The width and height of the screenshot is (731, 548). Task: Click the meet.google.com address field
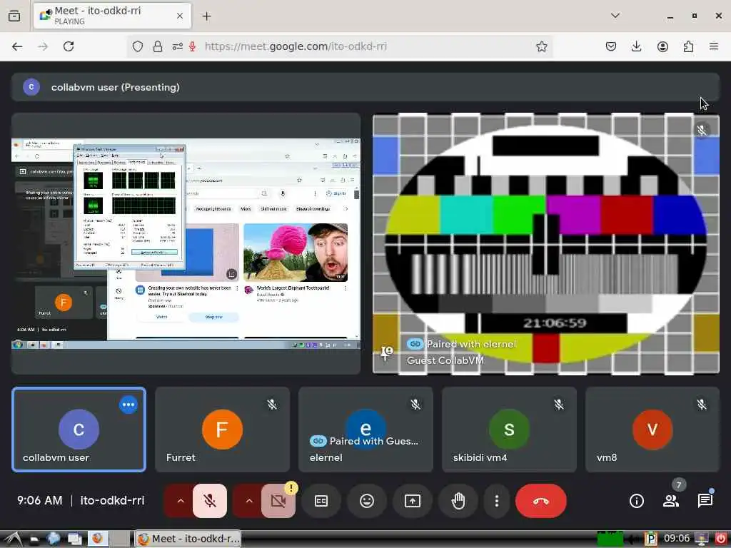coord(339,46)
